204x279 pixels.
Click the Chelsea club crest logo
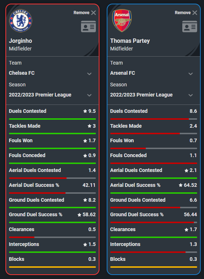(x=21, y=21)
